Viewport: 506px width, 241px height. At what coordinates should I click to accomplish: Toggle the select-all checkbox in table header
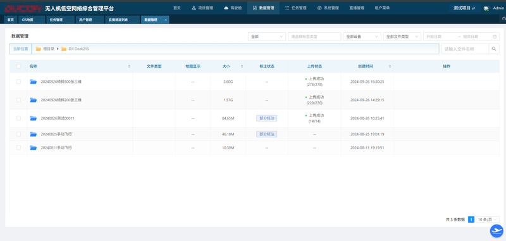coord(18,66)
